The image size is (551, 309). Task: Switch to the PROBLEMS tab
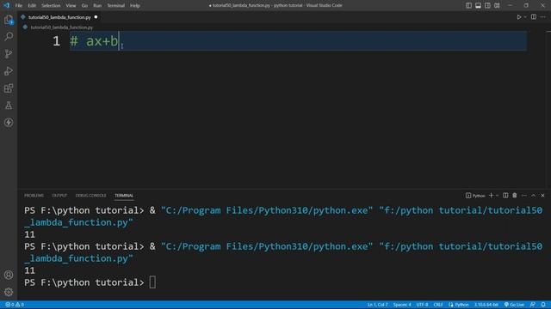click(34, 196)
